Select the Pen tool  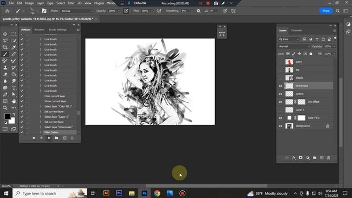tap(5, 95)
